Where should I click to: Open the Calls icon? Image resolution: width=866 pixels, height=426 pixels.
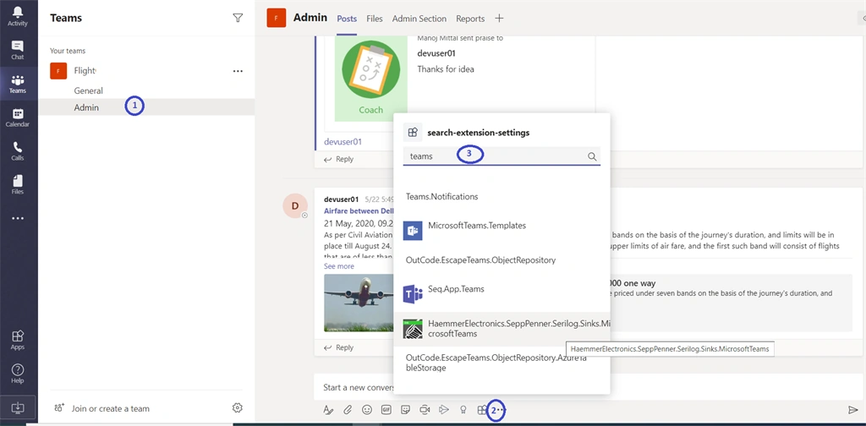18,151
